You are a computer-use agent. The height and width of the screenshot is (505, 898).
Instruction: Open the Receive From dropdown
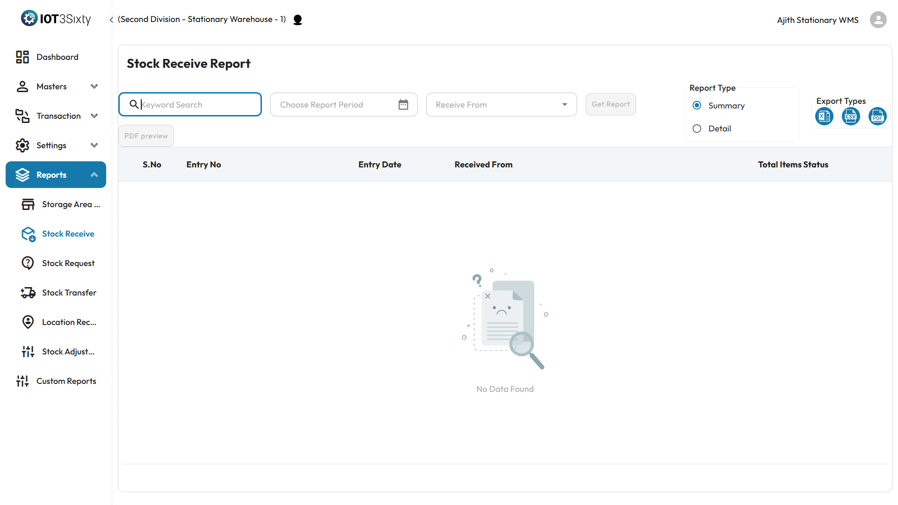[x=501, y=105]
